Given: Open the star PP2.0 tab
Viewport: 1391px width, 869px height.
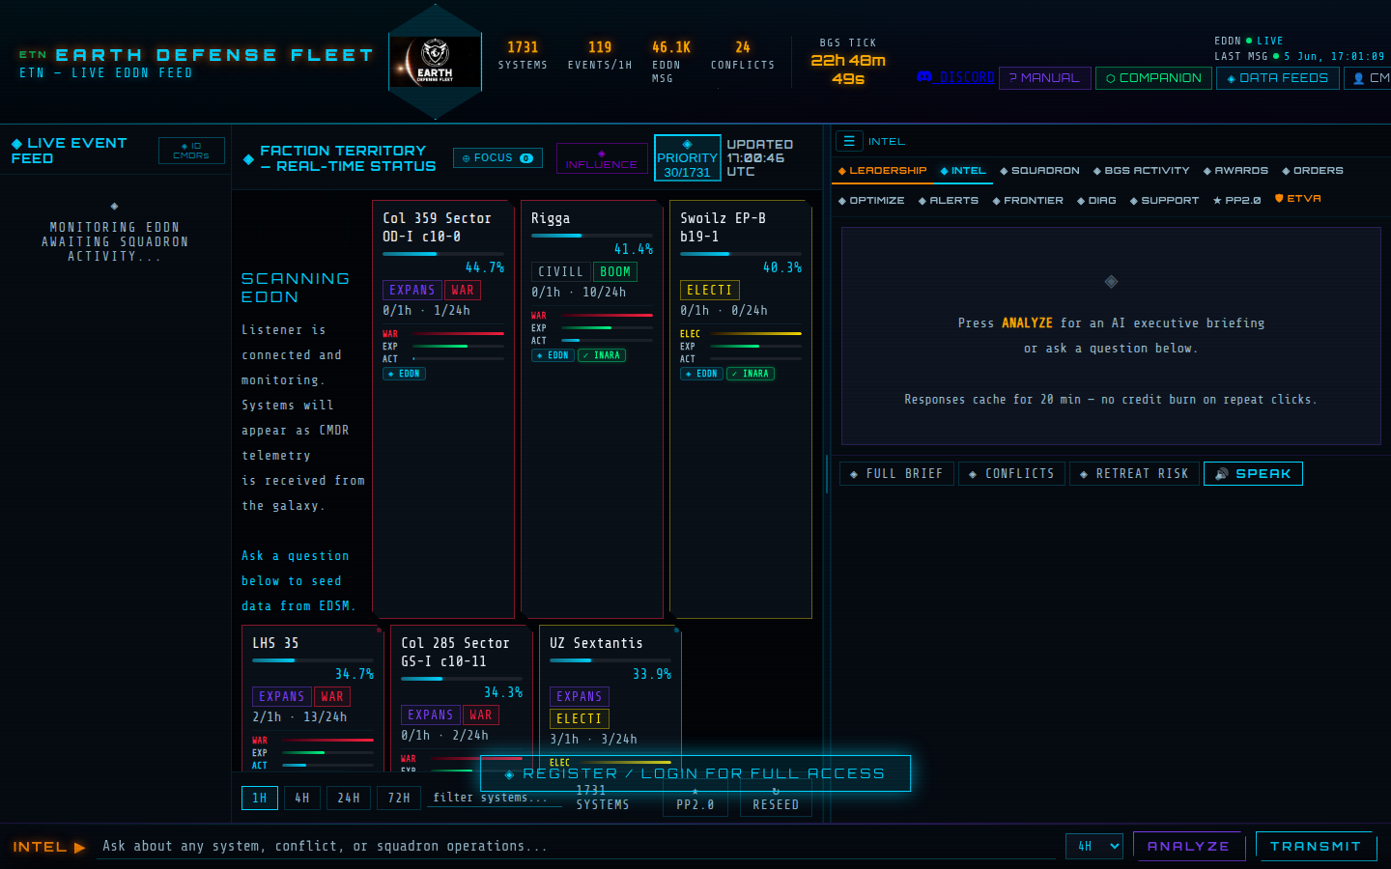Looking at the screenshot, I should coord(1236,201).
